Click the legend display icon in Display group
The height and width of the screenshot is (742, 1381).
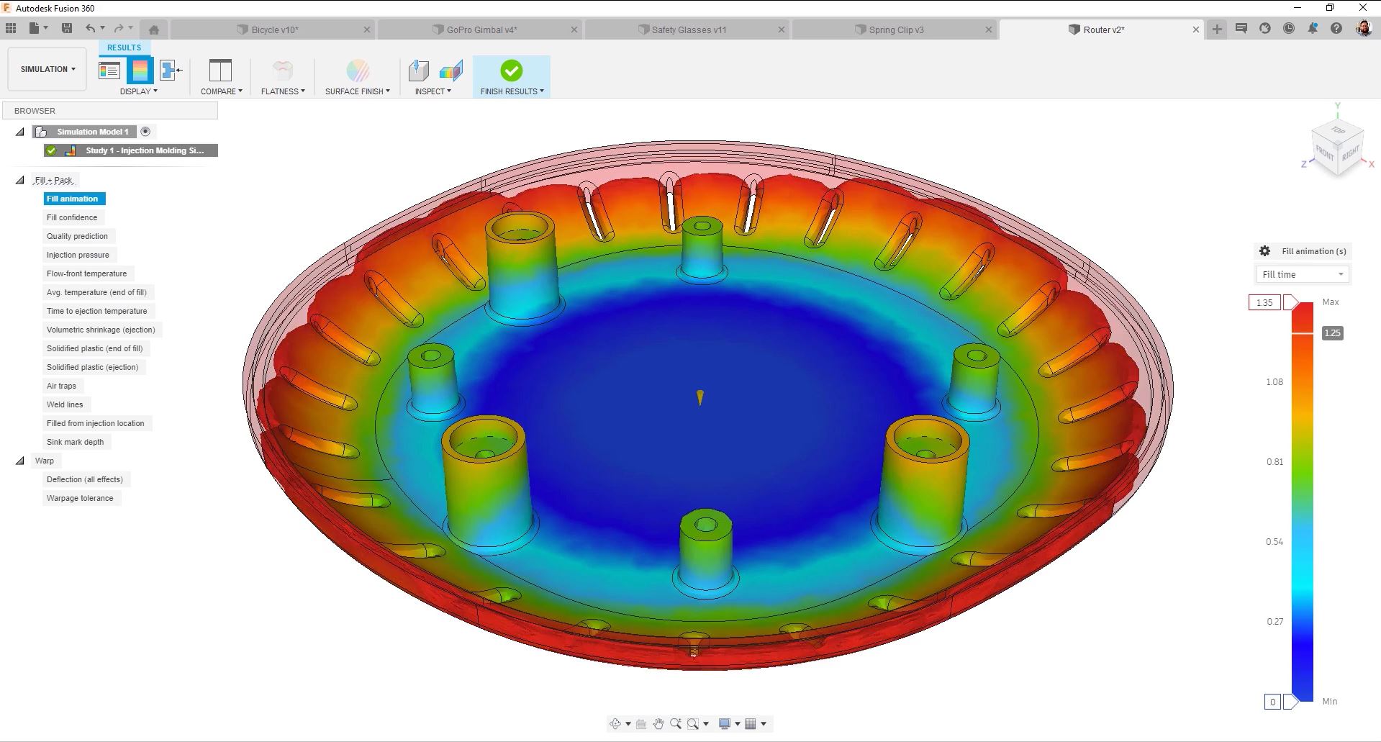coord(109,71)
